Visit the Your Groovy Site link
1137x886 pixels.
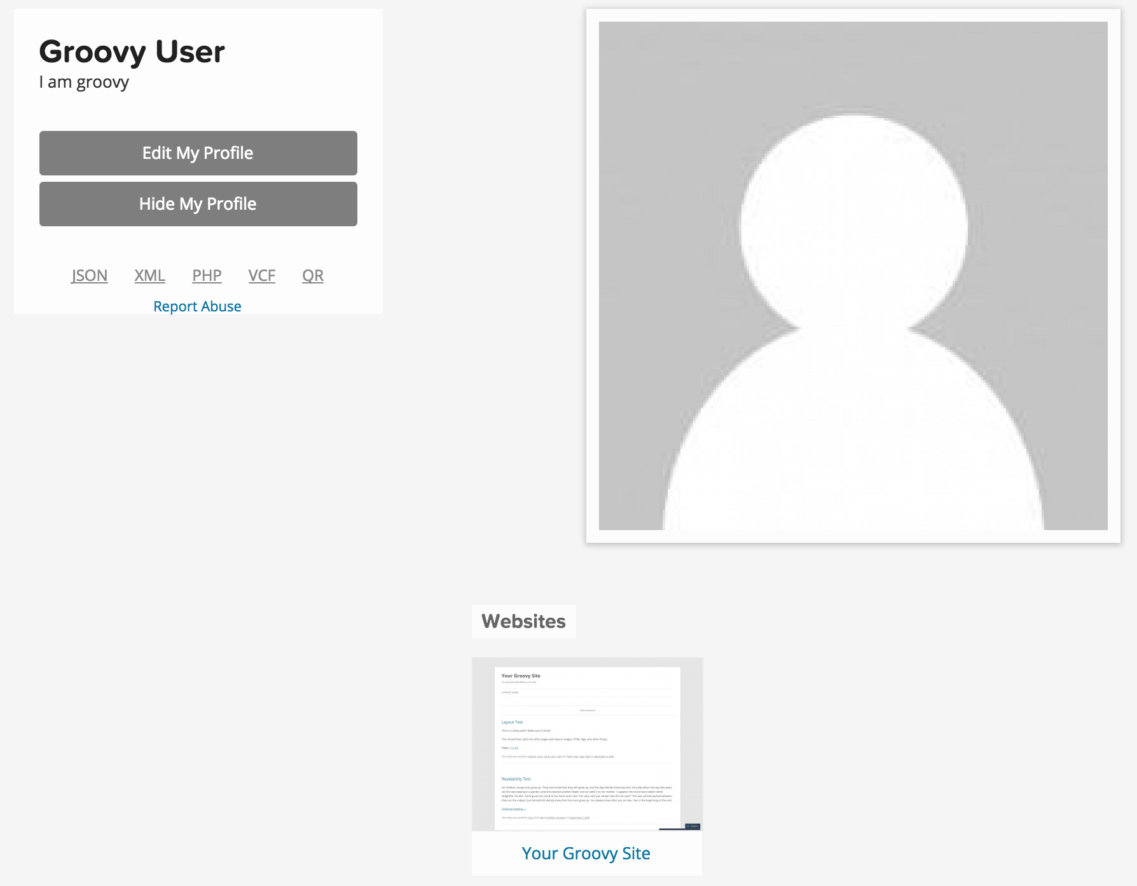[586, 853]
